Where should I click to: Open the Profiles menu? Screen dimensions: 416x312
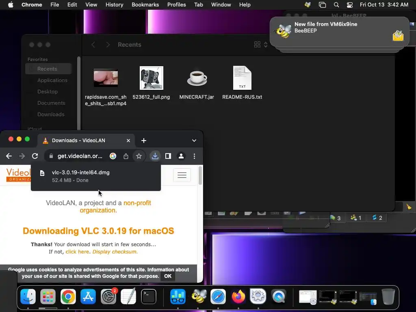[x=176, y=4]
